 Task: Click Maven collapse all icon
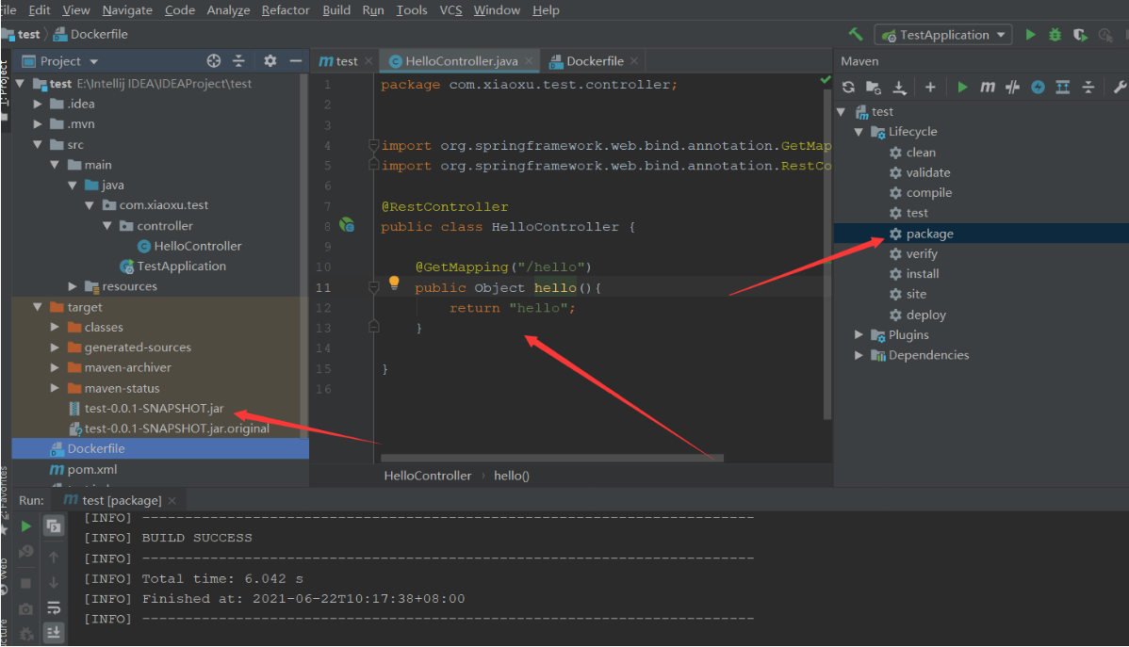1088,87
